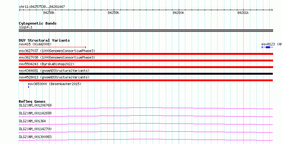Image resolution: width=282 pixels, height=144 pixels.
Task: Open transcript DLG2|NM_001364
Action: (x=32, y=121)
